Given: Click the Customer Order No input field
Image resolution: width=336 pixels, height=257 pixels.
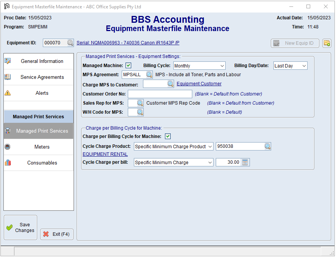Looking at the screenshot, I should (160, 94).
